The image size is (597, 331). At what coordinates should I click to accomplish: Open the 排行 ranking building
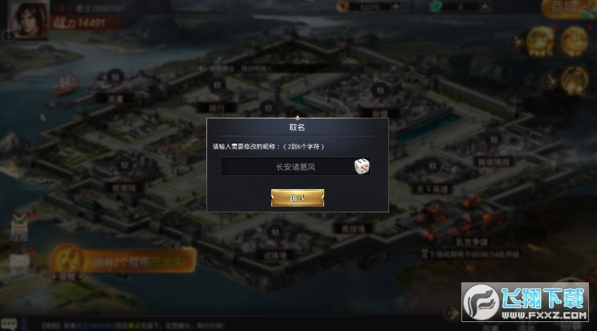pyautogui.click(x=217, y=95)
